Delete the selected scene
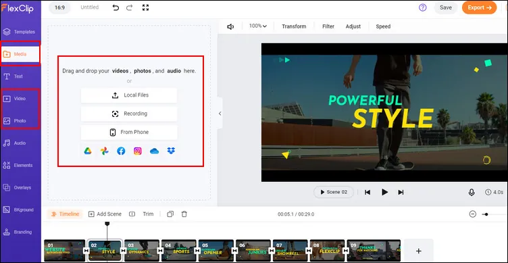The height and width of the screenshot is (263, 508). pos(184,214)
